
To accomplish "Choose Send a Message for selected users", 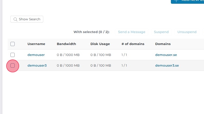I will (x=132, y=32).
